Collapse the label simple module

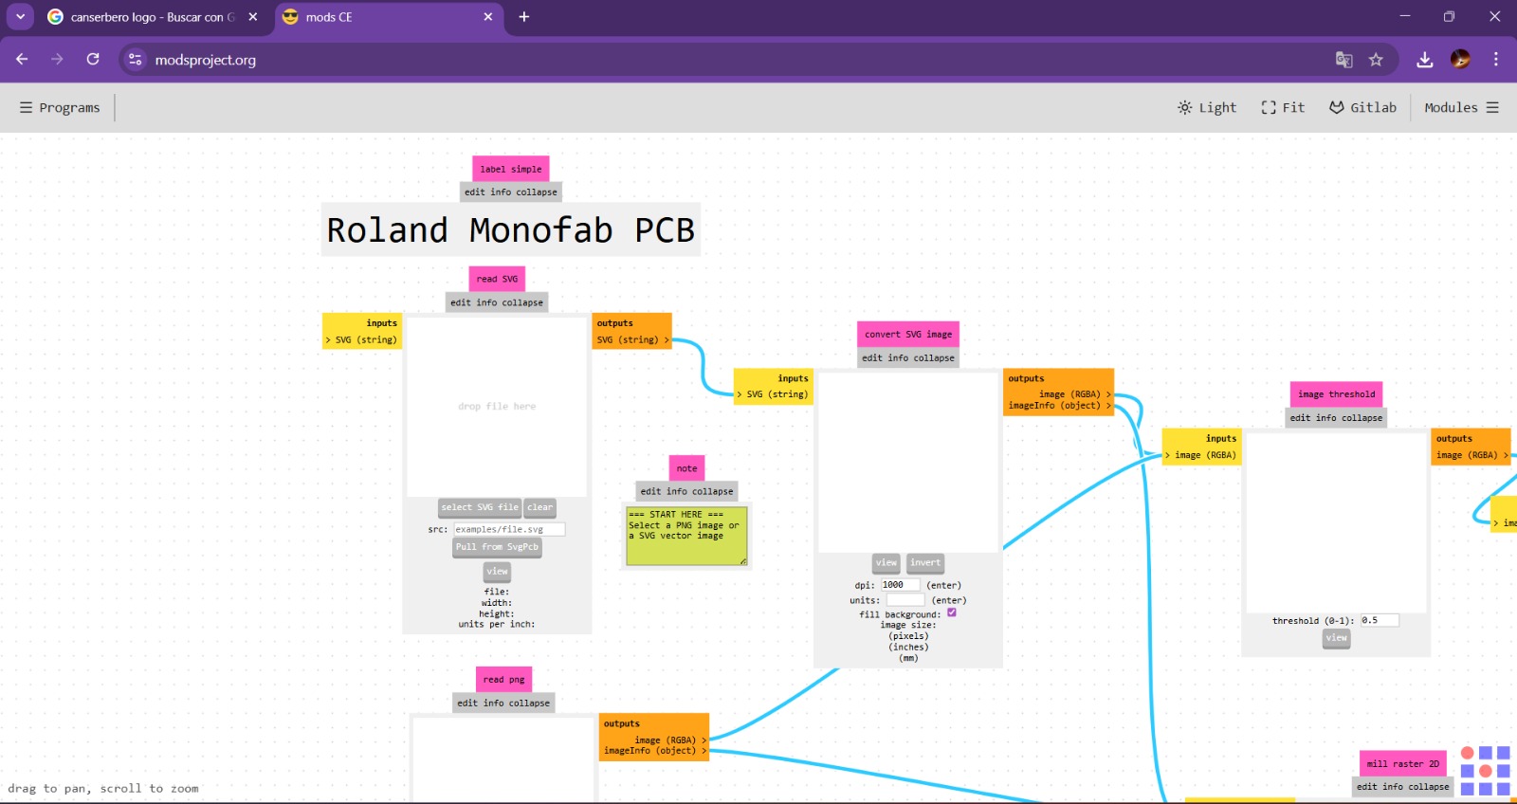[x=537, y=192]
